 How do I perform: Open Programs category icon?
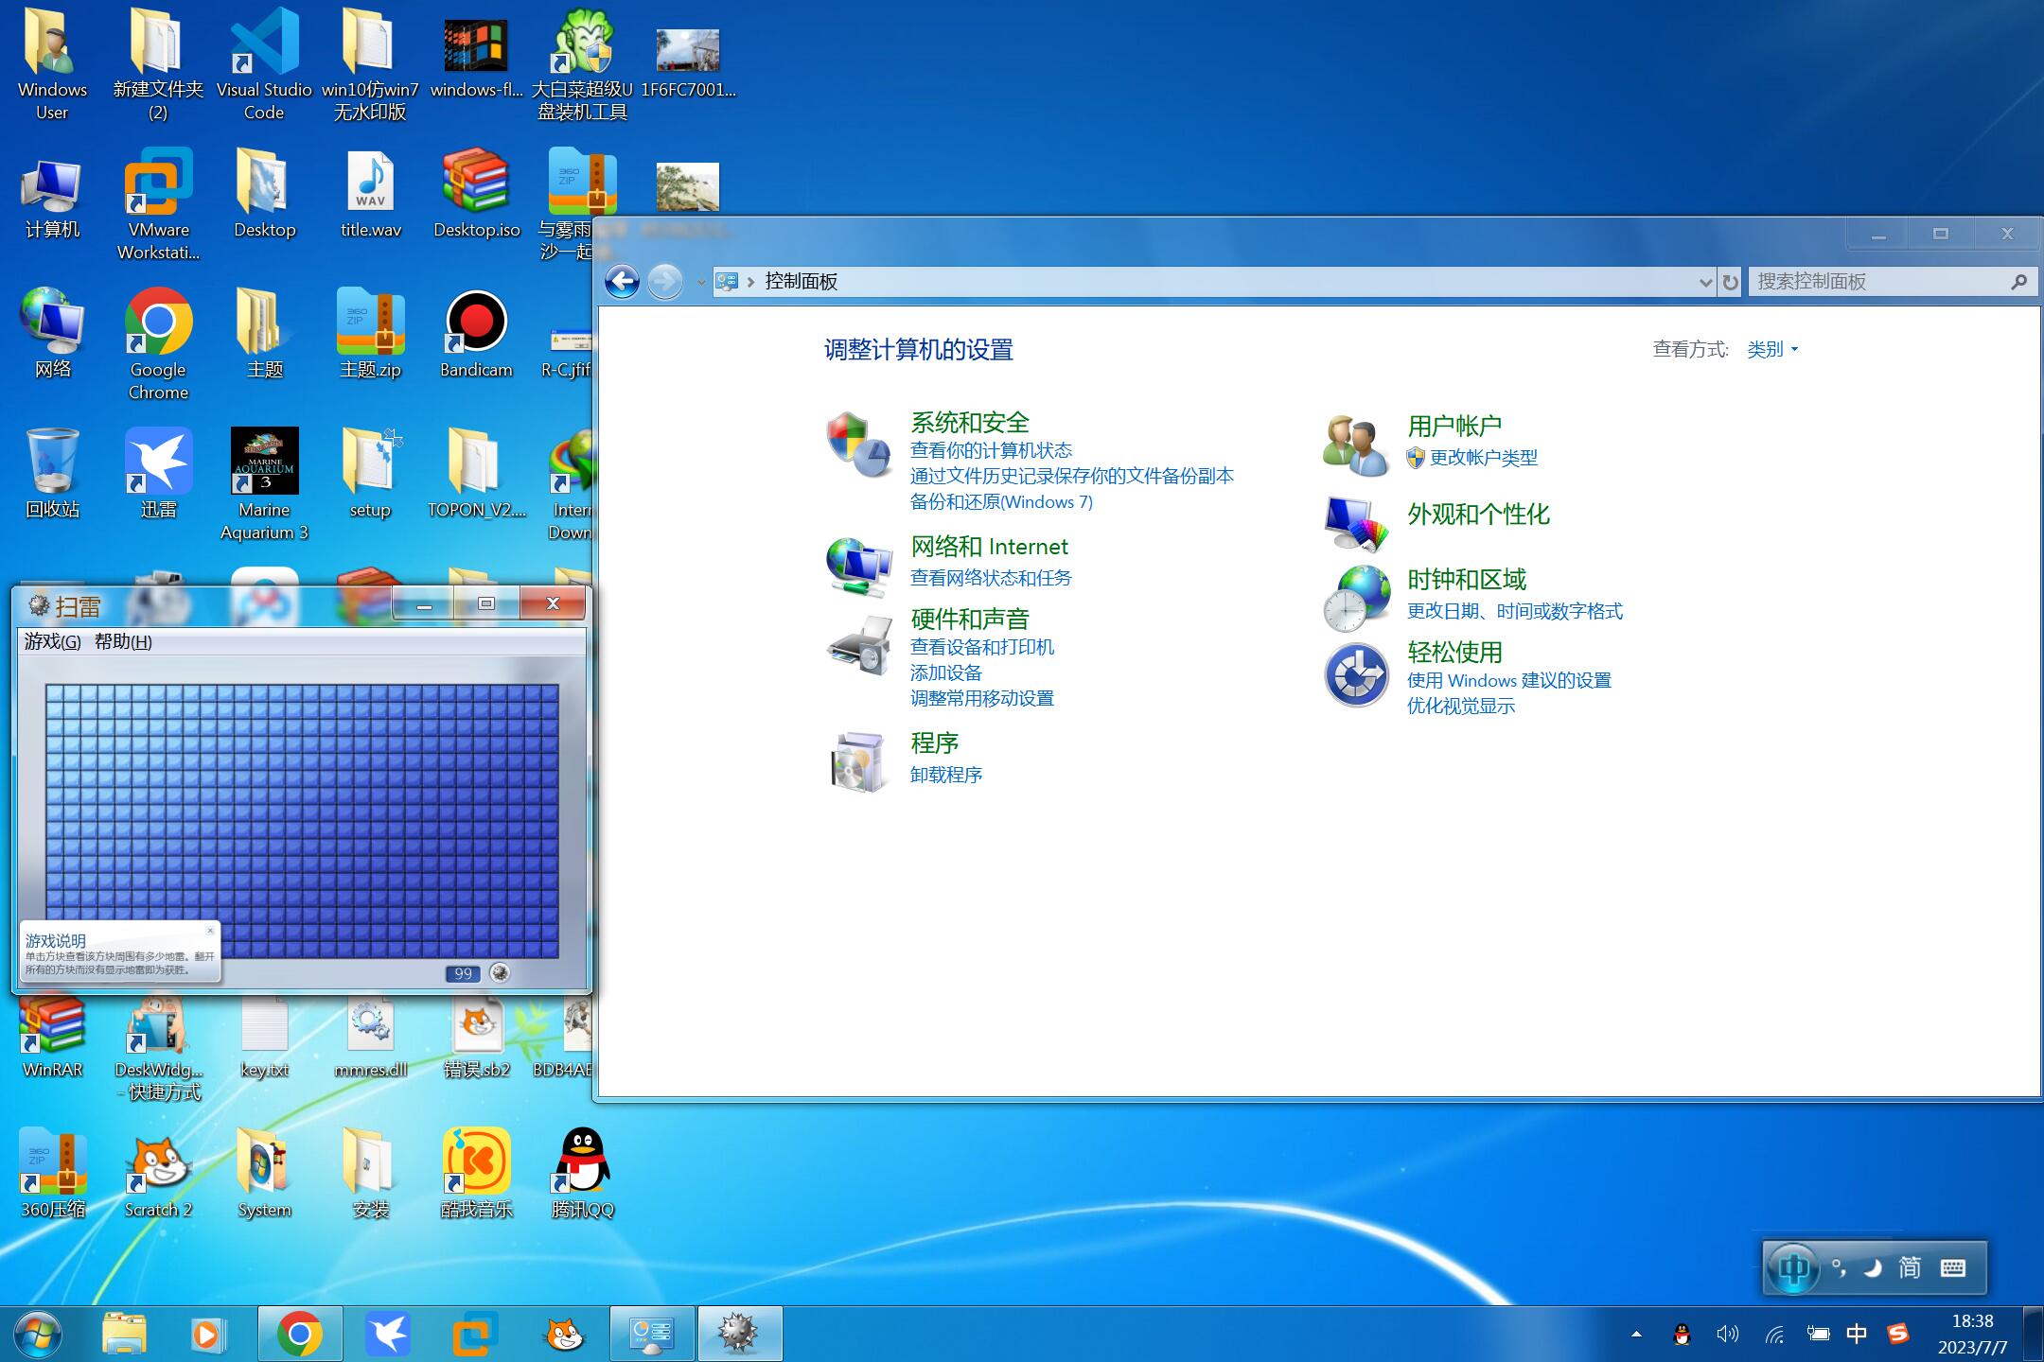pyautogui.click(x=857, y=762)
